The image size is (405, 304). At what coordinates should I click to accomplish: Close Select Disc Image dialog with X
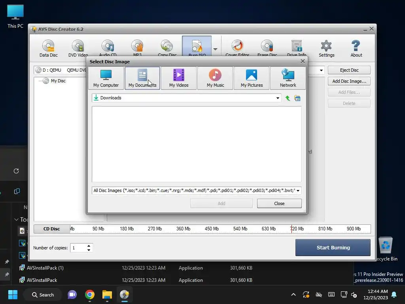(x=303, y=61)
